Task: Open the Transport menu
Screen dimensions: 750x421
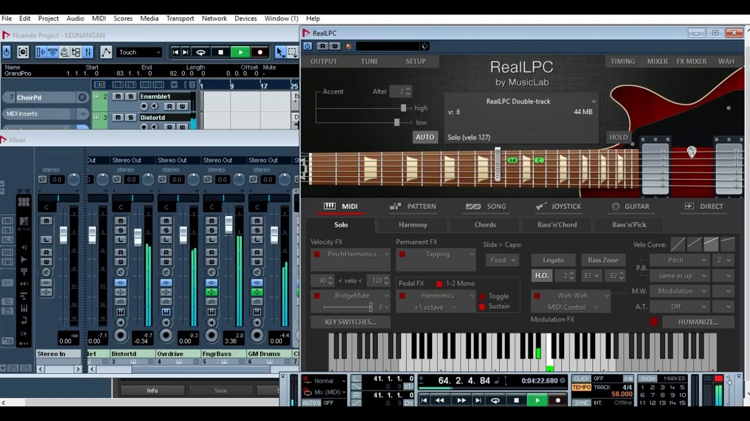Action: [x=180, y=18]
